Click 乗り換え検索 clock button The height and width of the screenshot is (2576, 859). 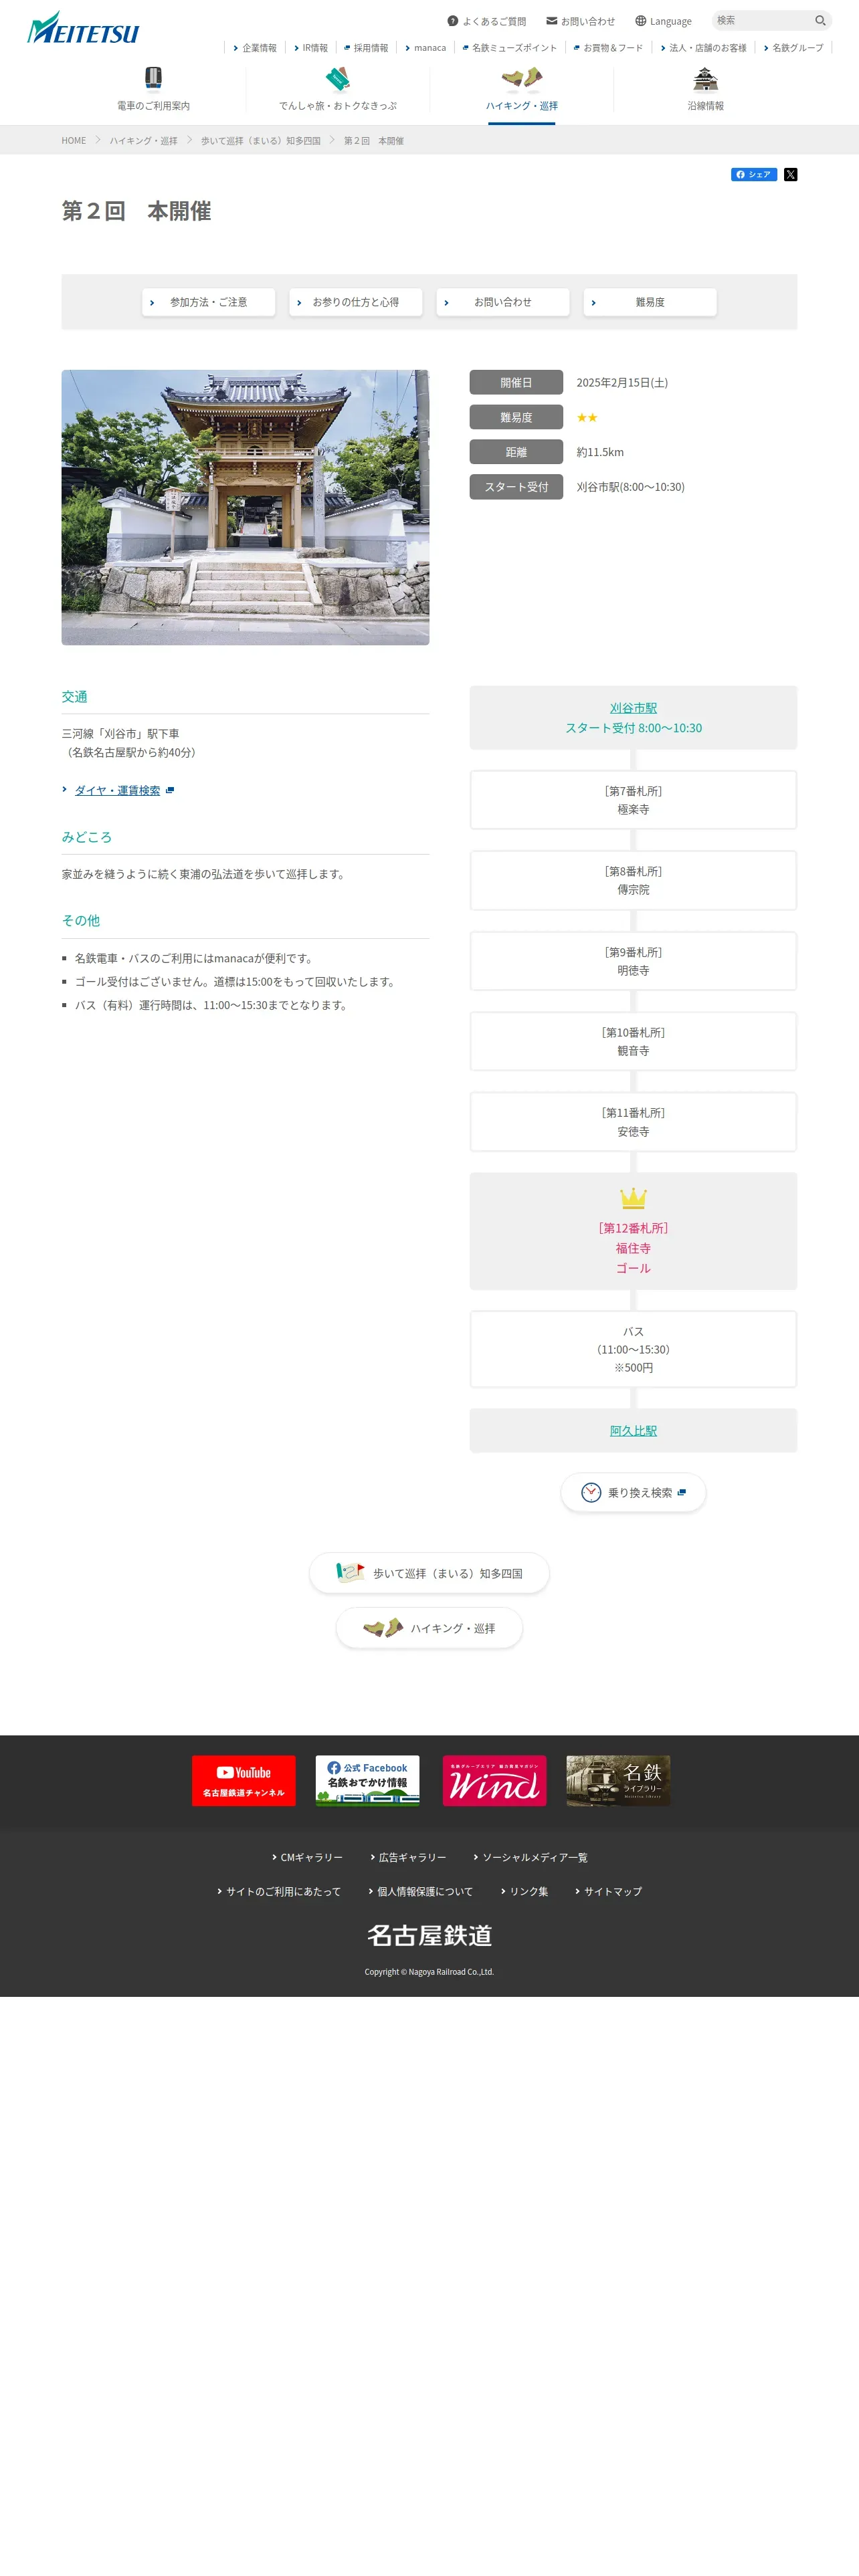click(633, 1492)
